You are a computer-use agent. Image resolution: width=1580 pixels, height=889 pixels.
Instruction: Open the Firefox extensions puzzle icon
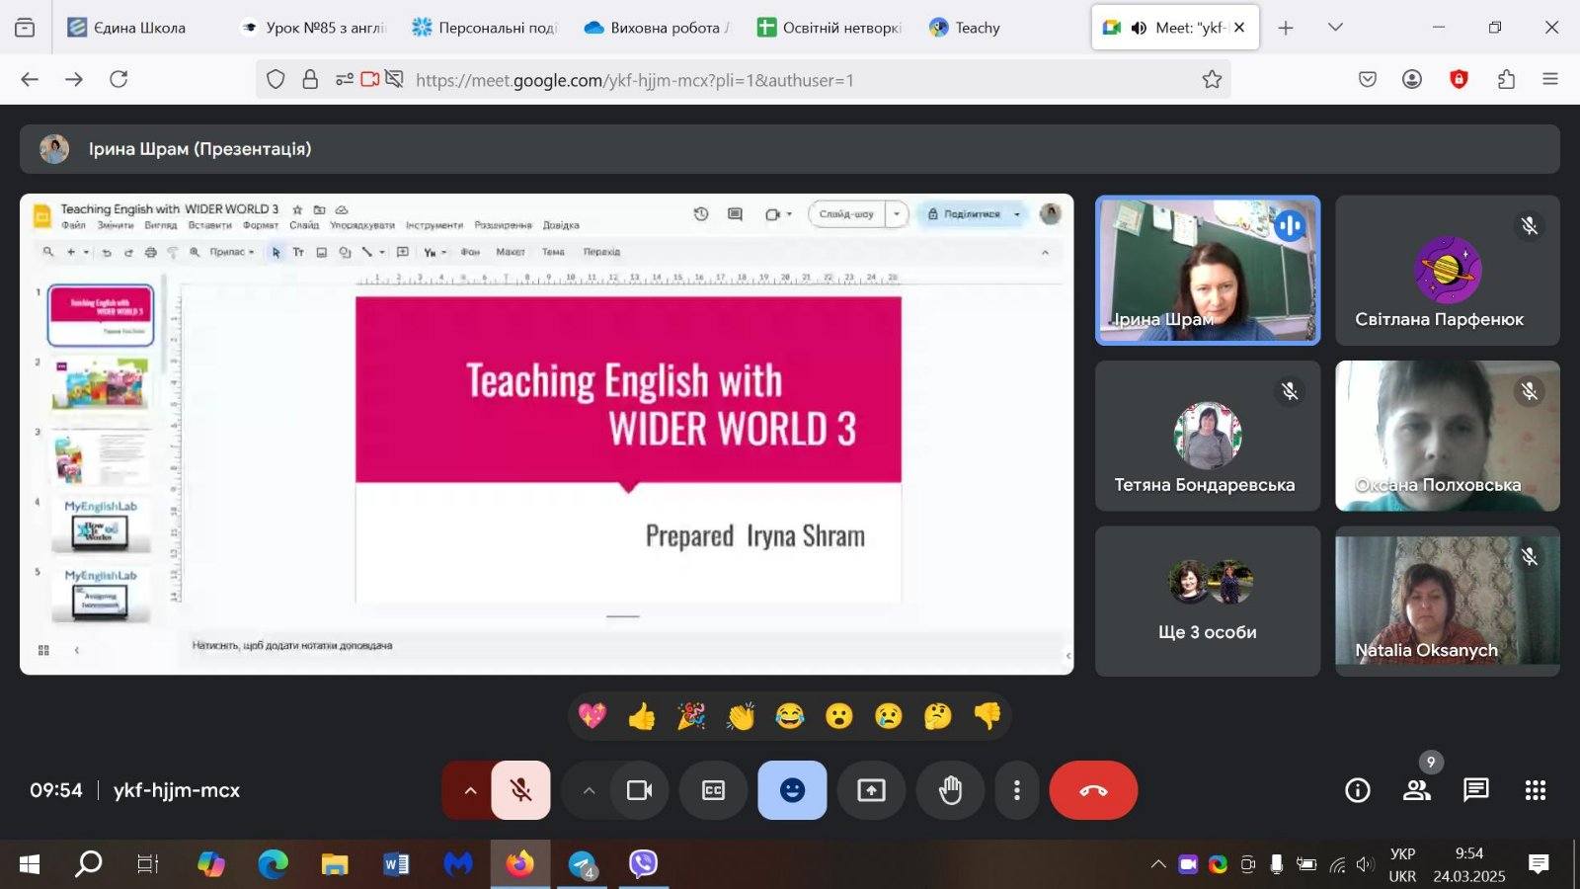coord(1506,80)
